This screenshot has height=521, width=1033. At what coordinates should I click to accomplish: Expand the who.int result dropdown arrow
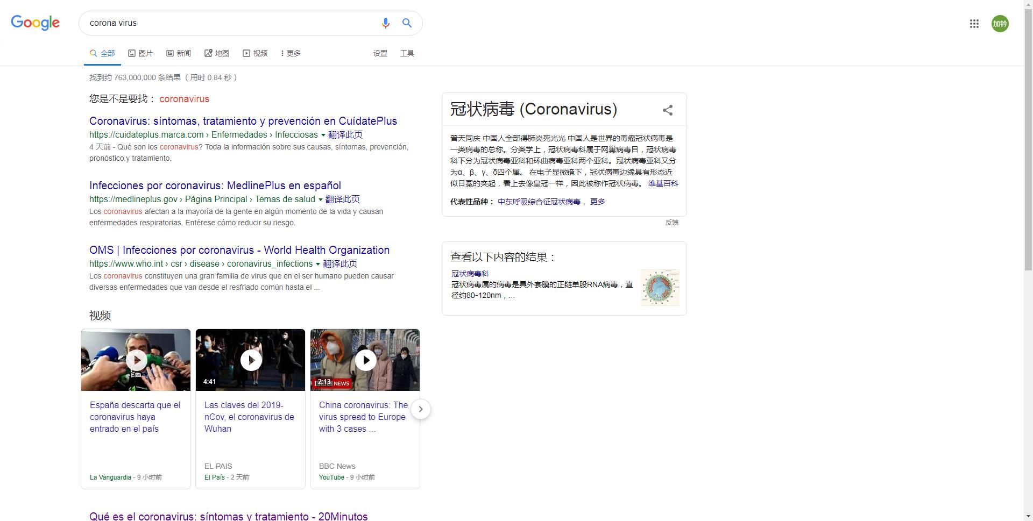(318, 264)
